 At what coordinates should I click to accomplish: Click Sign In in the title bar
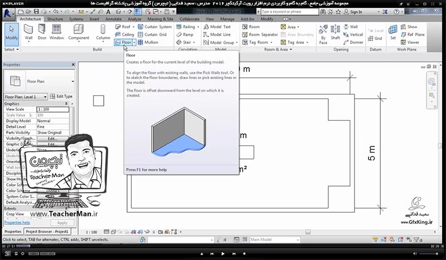[353, 12]
